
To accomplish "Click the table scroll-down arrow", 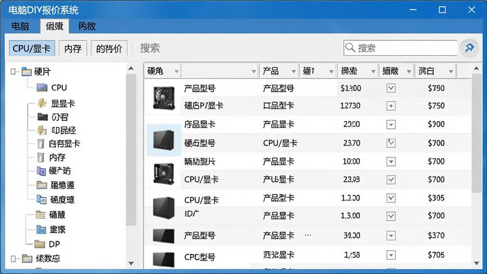I will (x=477, y=264).
